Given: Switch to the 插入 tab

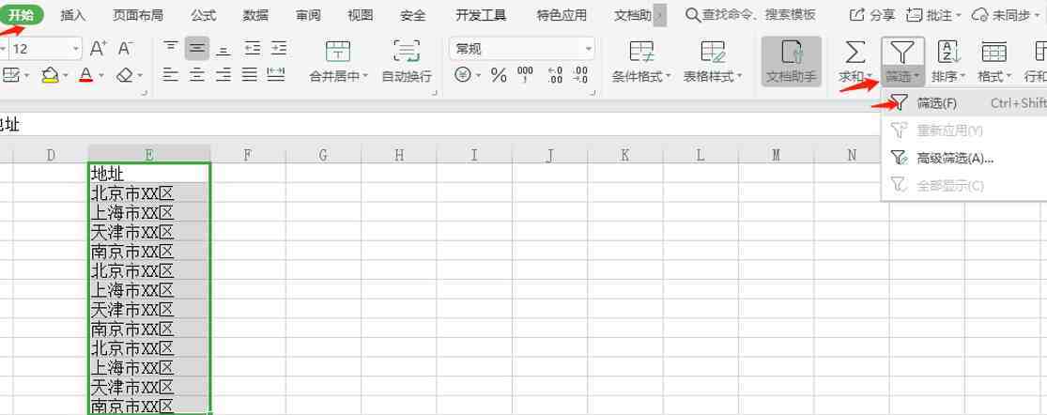Looking at the screenshot, I should (x=73, y=15).
